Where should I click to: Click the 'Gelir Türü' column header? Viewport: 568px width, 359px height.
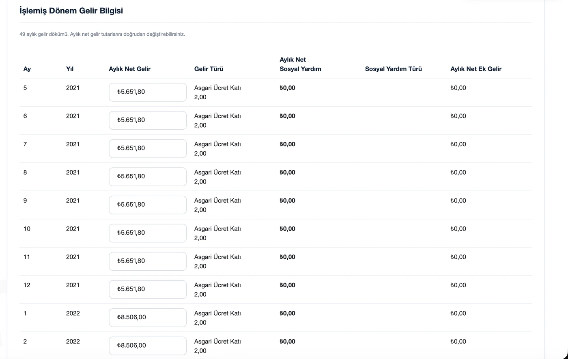tap(209, 69)
